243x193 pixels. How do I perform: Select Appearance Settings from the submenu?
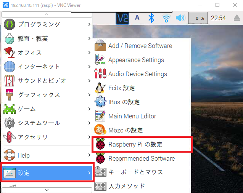point(142,60)
